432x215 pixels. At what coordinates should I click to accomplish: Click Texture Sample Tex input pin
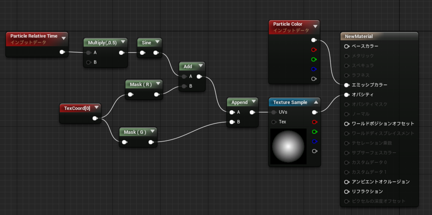point(273,122)
